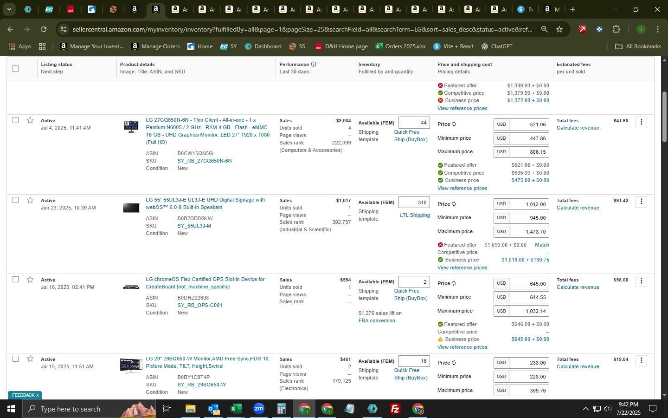Screen dimensions: 668x418
Task: Edit the quantity field showing 310
Action: point(414,202)
